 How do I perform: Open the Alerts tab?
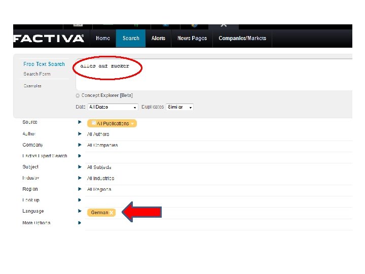(158, 38)
